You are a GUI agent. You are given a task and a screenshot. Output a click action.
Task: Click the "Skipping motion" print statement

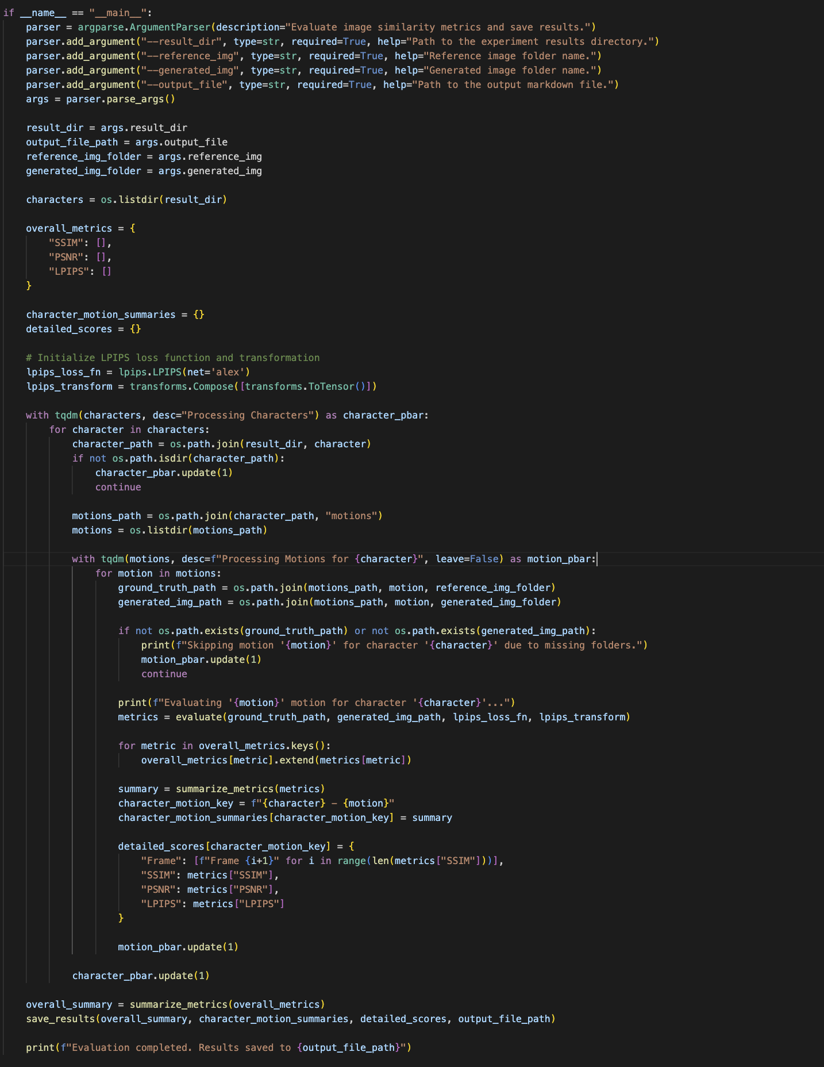tap(394, 645)
